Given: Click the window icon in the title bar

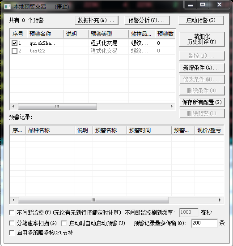Looking at the screenshot, I should point(7,7).
